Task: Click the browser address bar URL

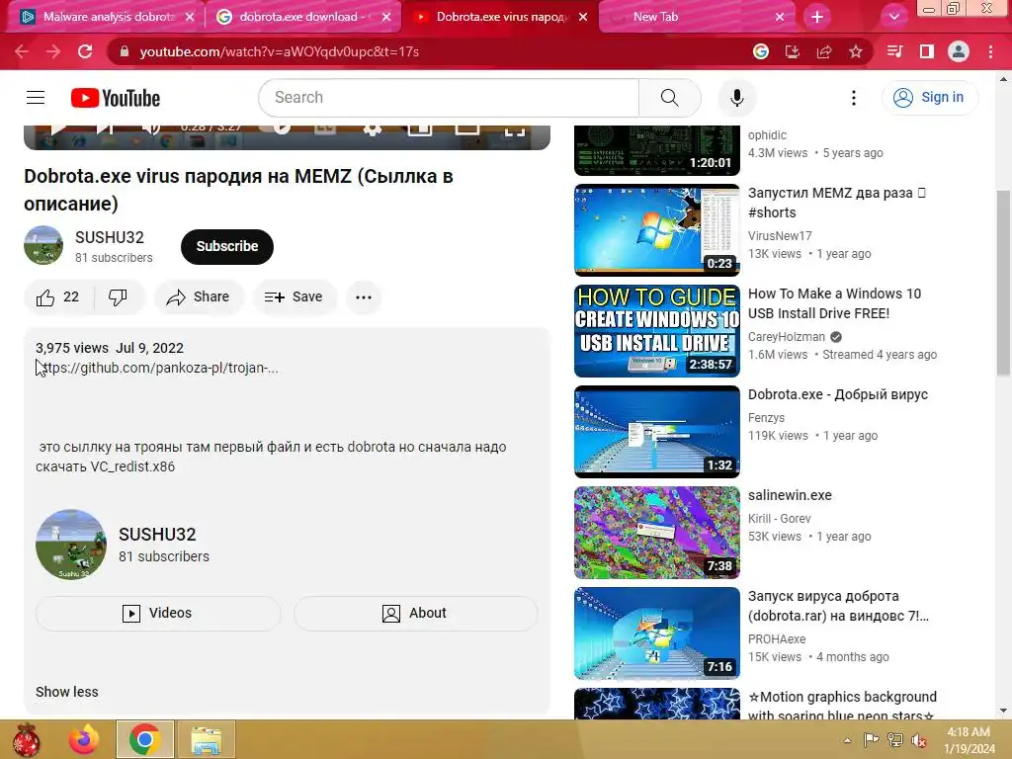Action: click(x=280, y=51)
